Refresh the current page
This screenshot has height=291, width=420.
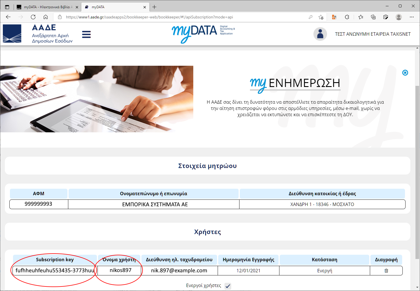coord(33,17)
